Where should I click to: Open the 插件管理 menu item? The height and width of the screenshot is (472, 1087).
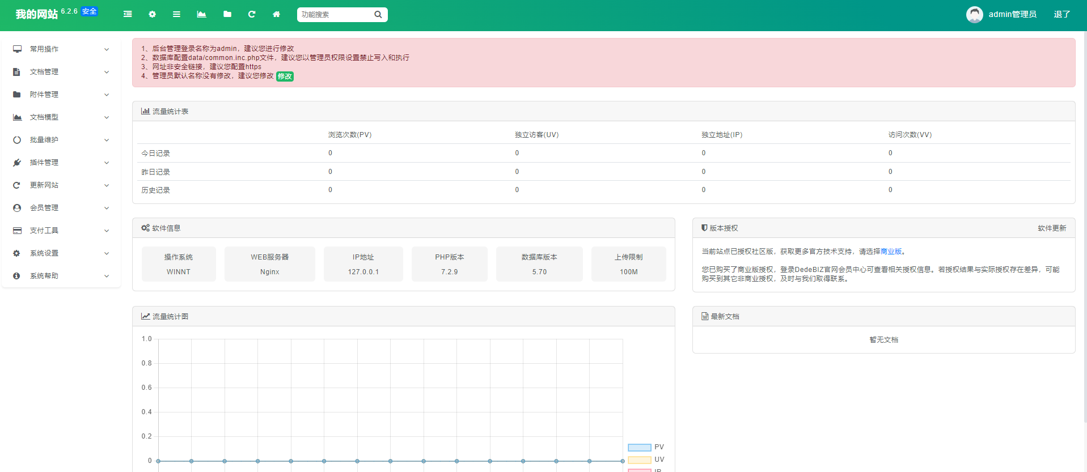coord(61,163)
